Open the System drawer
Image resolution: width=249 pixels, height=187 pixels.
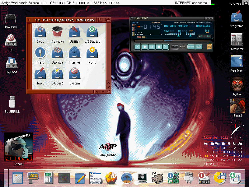pos(74,74)
